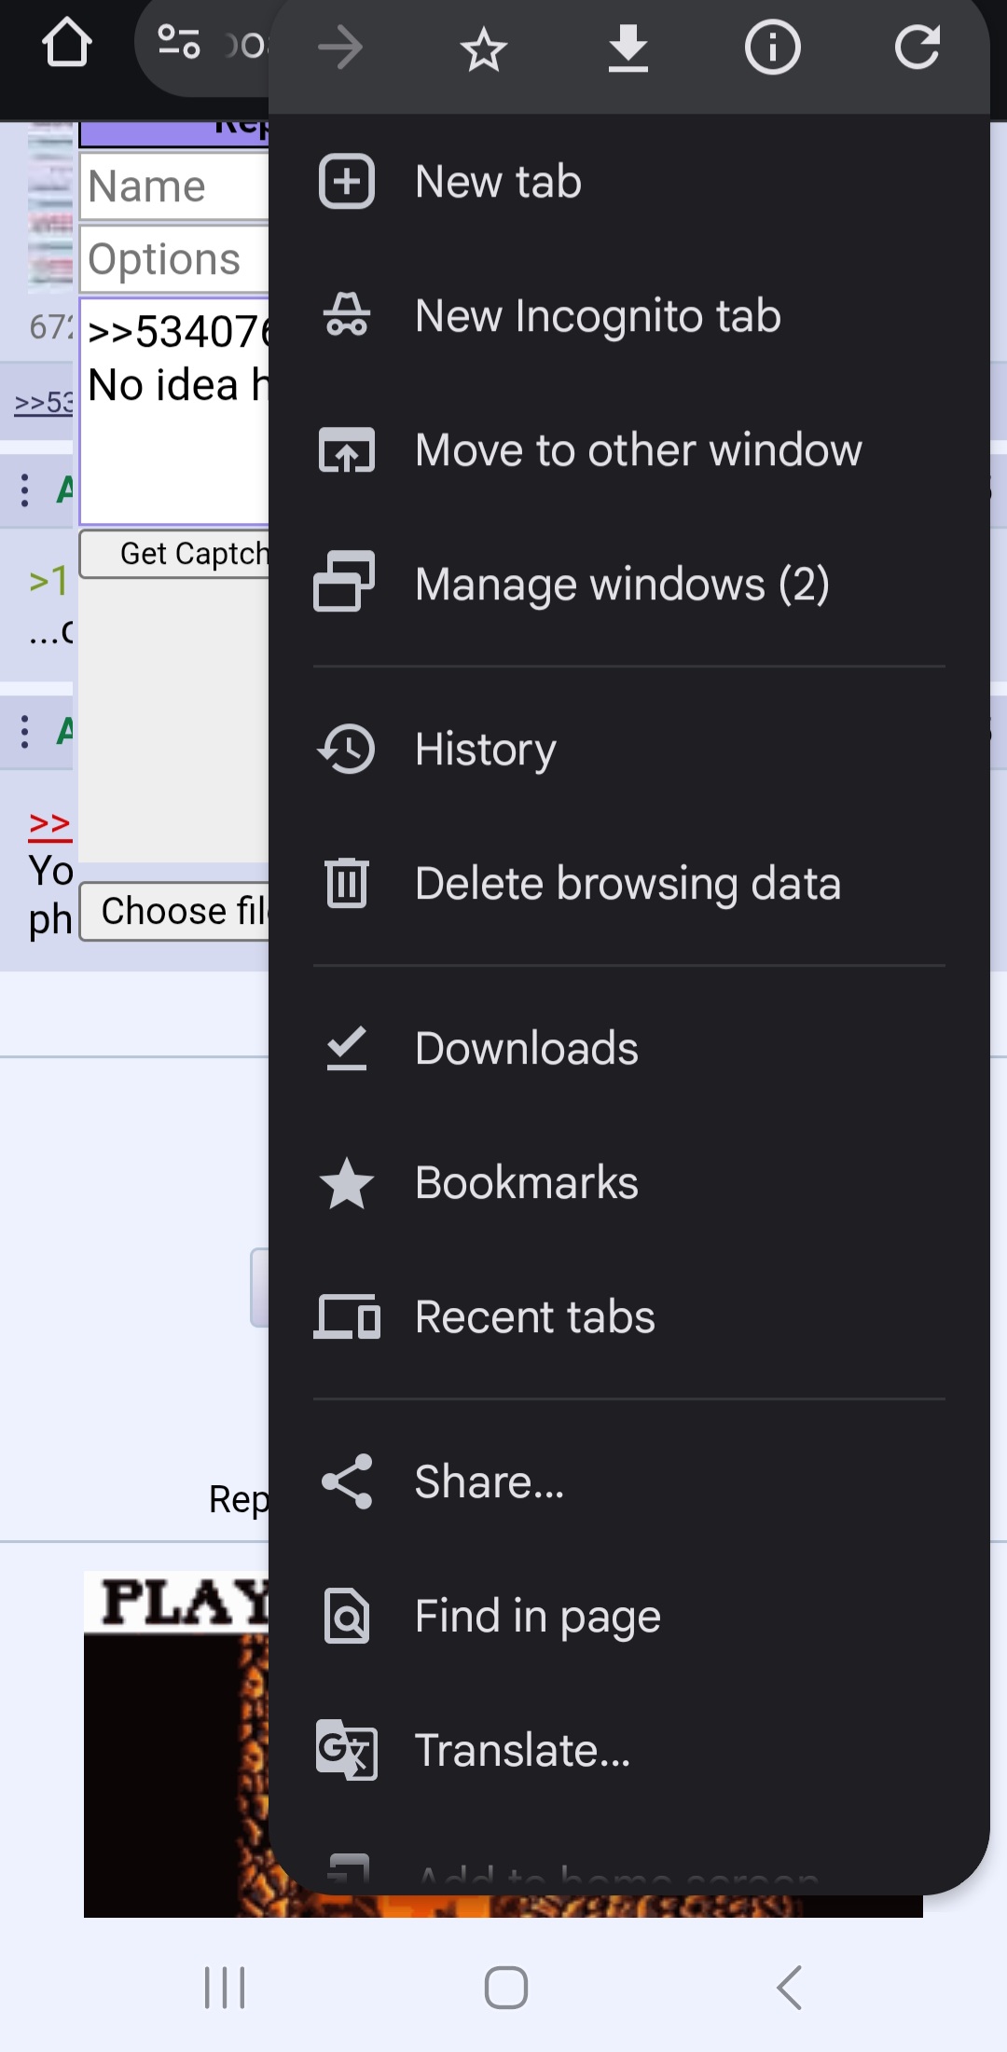Image resolution: width=1007 pixels, height=2052 pixels.
Task: Tap the Android back button
Action: click(789, 1988)
